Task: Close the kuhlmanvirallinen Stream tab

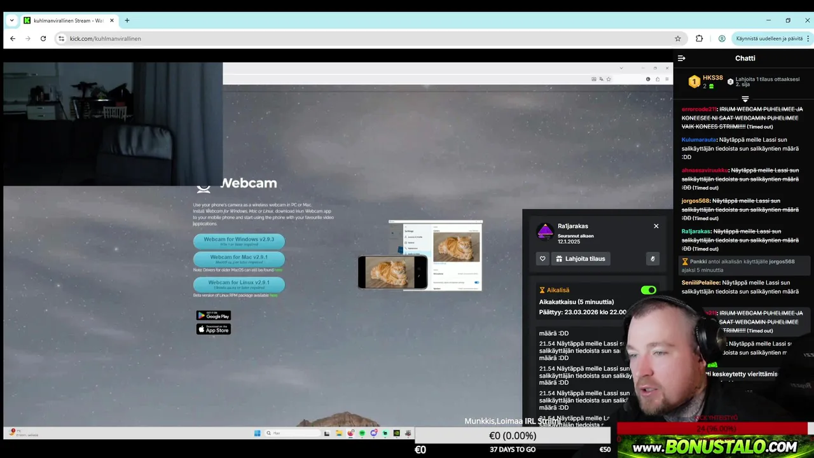Action: 112,20
